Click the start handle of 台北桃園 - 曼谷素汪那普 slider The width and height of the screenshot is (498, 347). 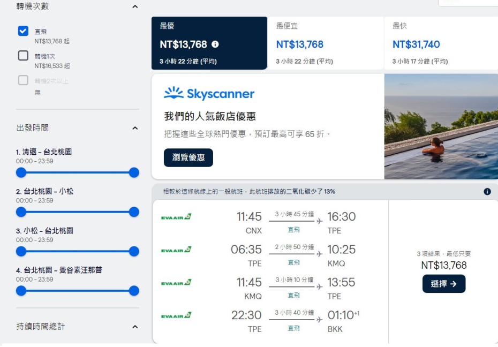click(21, 291)
